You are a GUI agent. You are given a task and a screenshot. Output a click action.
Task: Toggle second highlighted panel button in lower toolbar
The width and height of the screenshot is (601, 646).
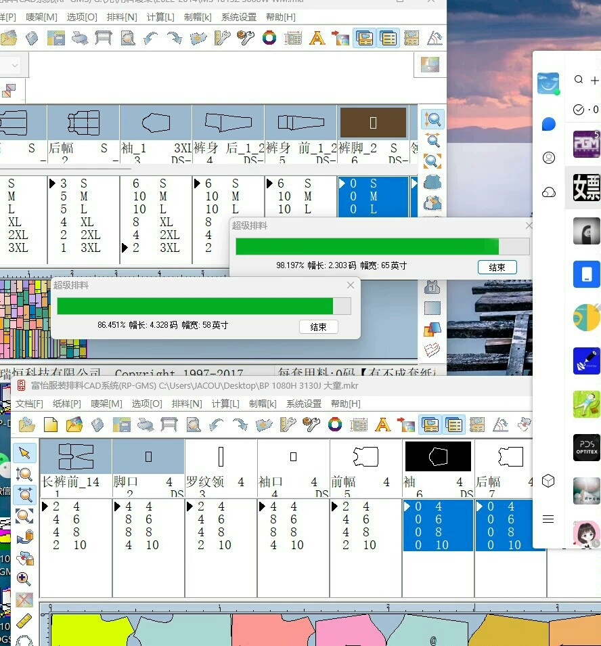454,425
